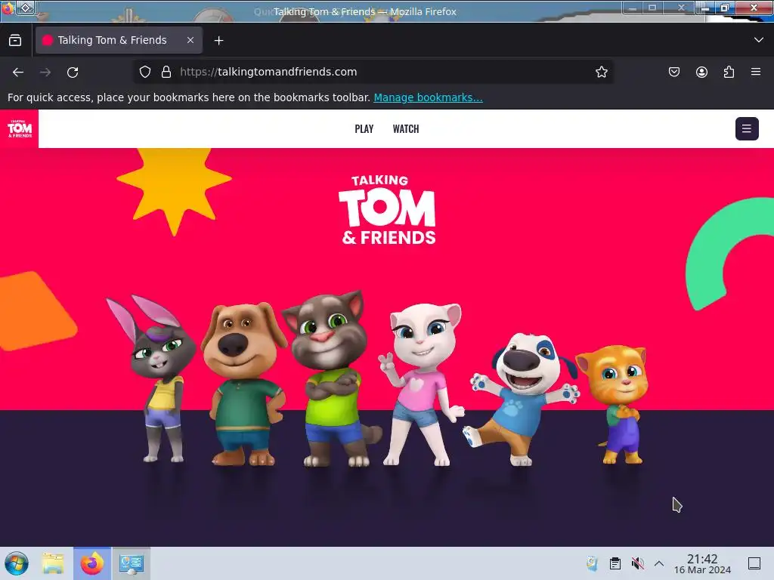
Task: Open the clipboard tray icon
Action: tap(615, 563)
